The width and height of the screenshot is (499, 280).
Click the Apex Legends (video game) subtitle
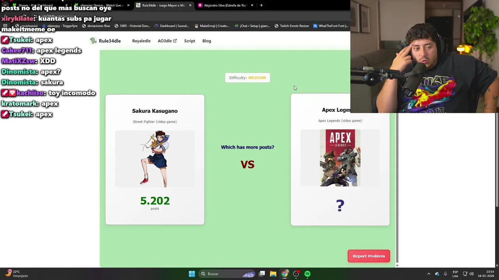click(340, 121)
